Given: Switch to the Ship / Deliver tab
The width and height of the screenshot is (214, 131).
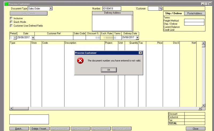Looking at the screenshot, I should 174,13.
